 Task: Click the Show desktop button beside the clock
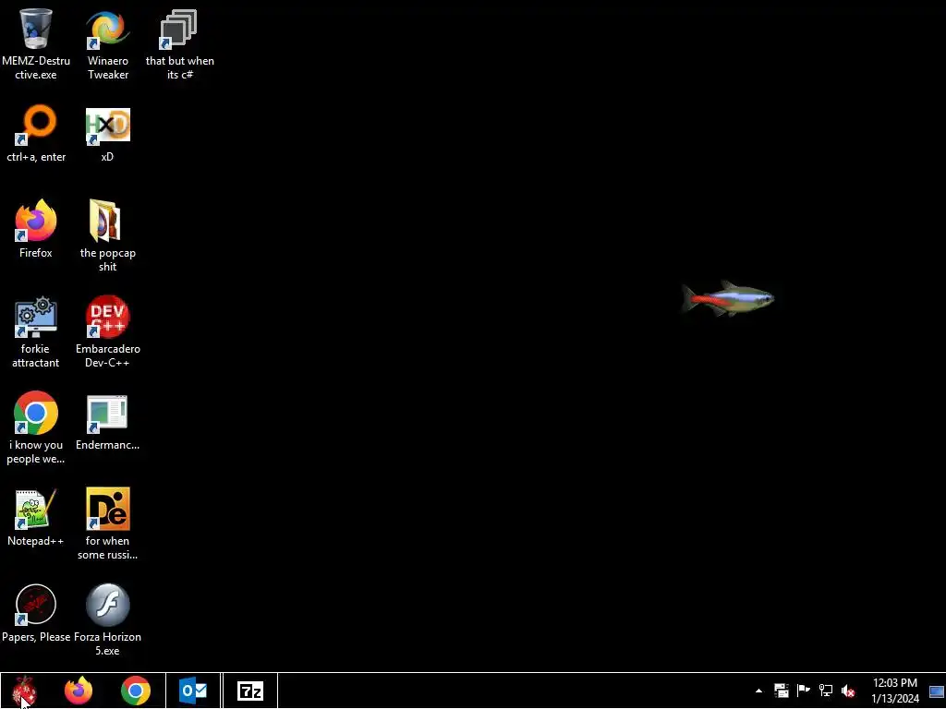[937, 691]
